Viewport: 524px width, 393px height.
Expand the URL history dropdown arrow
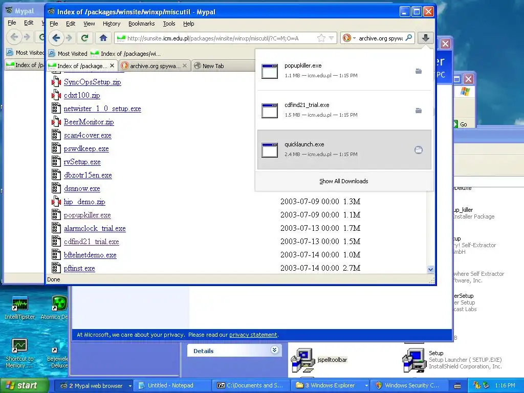(x=331, y=38)
